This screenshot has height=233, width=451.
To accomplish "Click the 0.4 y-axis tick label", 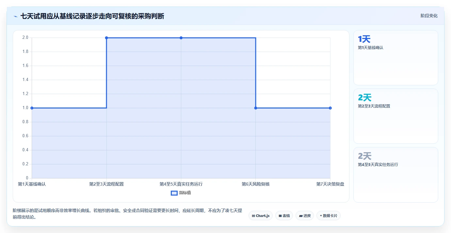I will (25, 150).
